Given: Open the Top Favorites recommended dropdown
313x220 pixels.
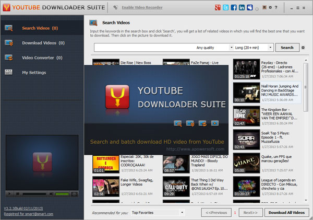Looking at the screenshot, I should pyautogui.click(x=158, y=213).
